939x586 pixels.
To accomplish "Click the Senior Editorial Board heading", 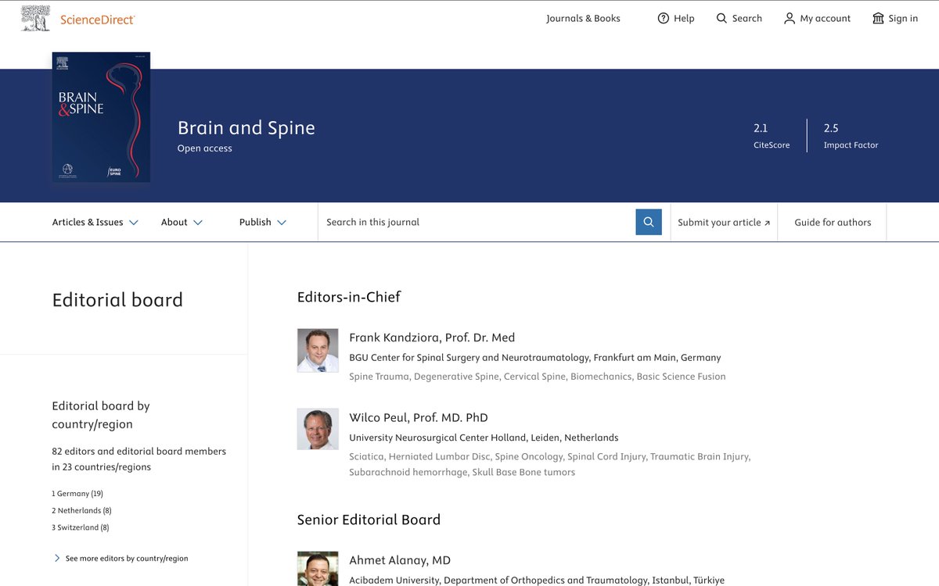I will (x=369, y=520).
